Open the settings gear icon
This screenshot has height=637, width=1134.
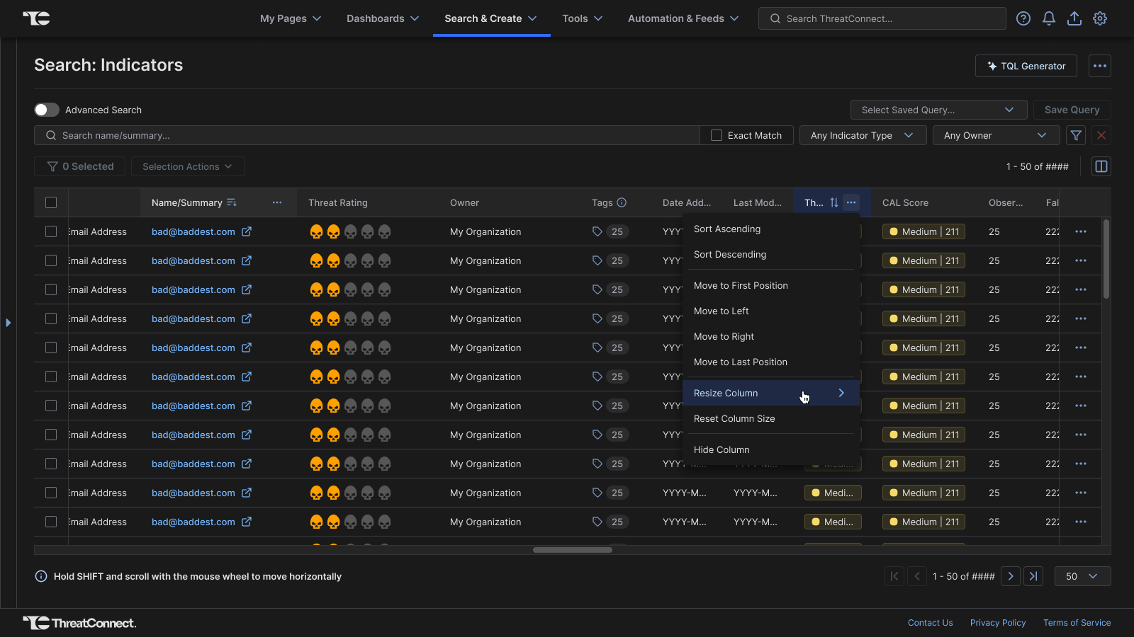1100,18
